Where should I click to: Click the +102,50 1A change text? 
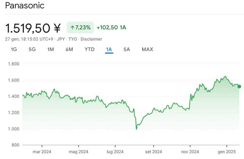point(111,28)
